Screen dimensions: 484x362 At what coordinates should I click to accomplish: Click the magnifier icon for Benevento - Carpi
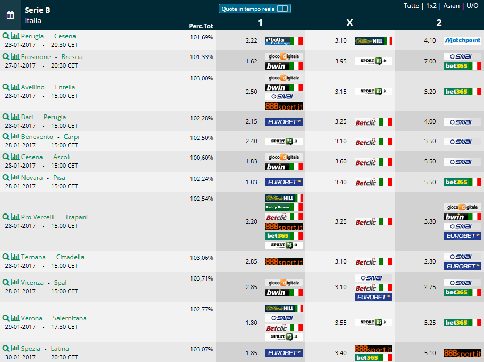coord(5,136)
